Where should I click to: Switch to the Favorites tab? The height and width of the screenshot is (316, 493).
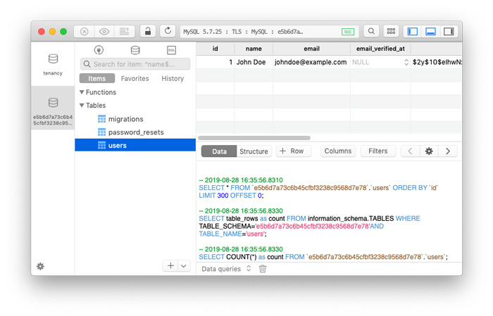tap(135, 79)
